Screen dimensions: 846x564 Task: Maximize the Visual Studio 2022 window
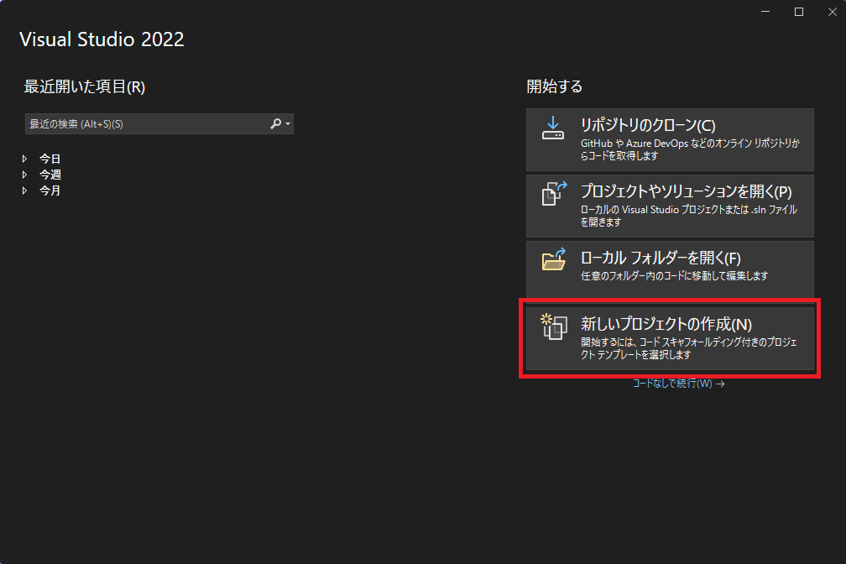click(798, 11)
